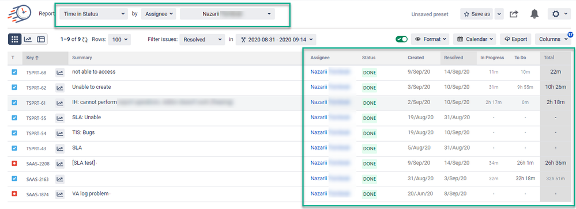Expand the Save as arrow dropdown
The width and height of the screenshot is (576, 209).
[499, 14]
